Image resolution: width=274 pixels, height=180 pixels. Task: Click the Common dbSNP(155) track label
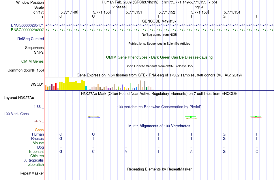click(26, 70)
